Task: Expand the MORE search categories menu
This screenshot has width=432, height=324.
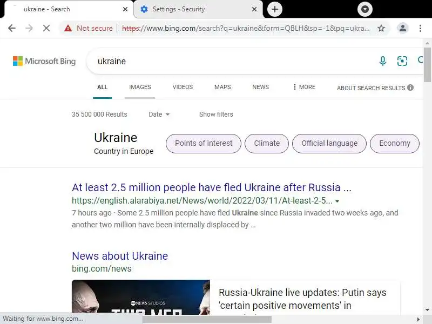Action: (x=304, y=87)
